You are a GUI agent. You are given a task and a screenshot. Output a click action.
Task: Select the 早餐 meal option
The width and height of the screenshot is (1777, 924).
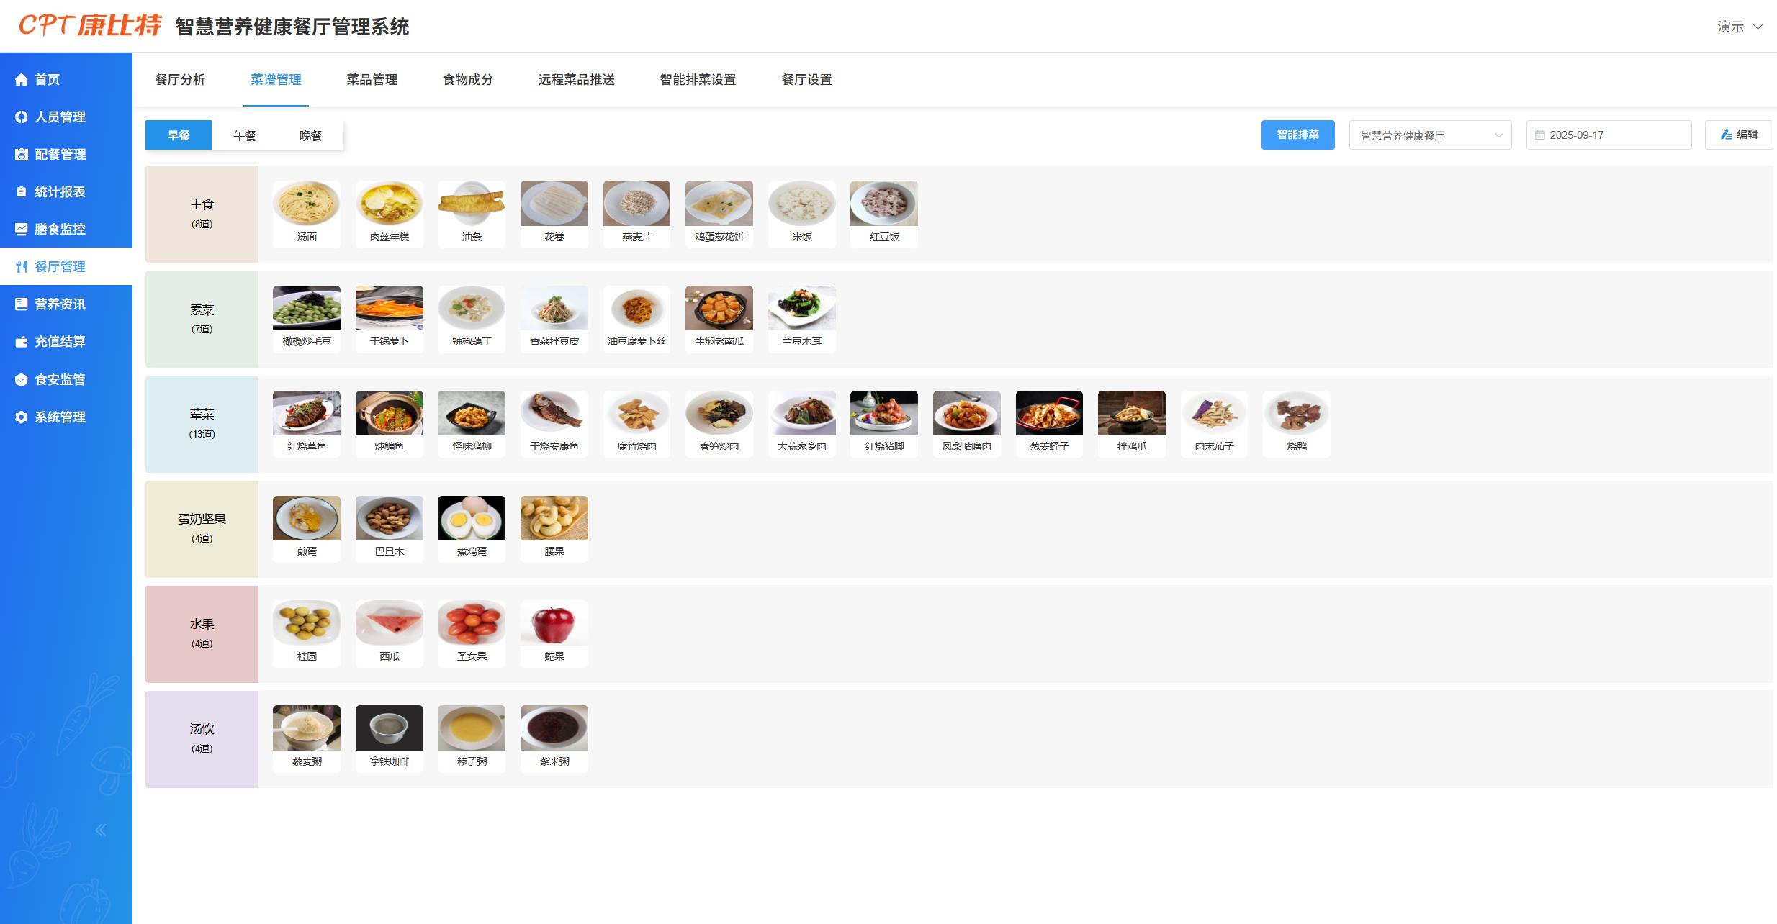pyautogui.click(x=179, y=135)
